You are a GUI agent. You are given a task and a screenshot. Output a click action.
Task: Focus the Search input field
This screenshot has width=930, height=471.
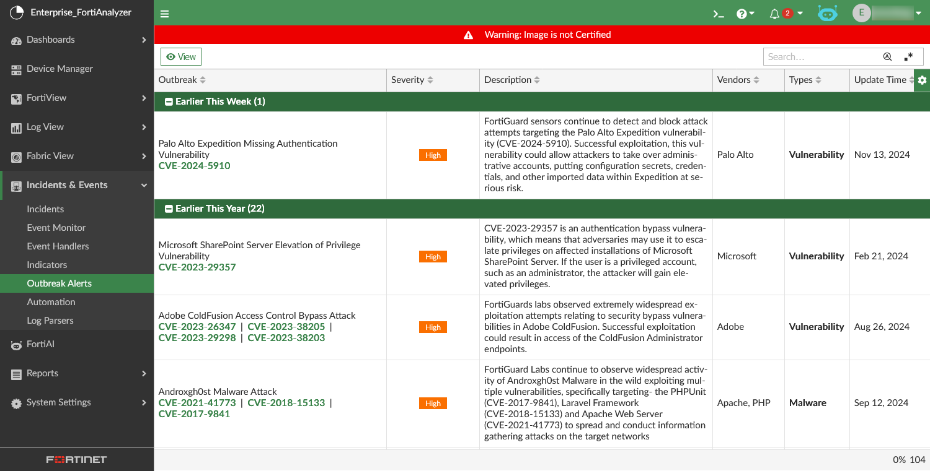point(822,57)
